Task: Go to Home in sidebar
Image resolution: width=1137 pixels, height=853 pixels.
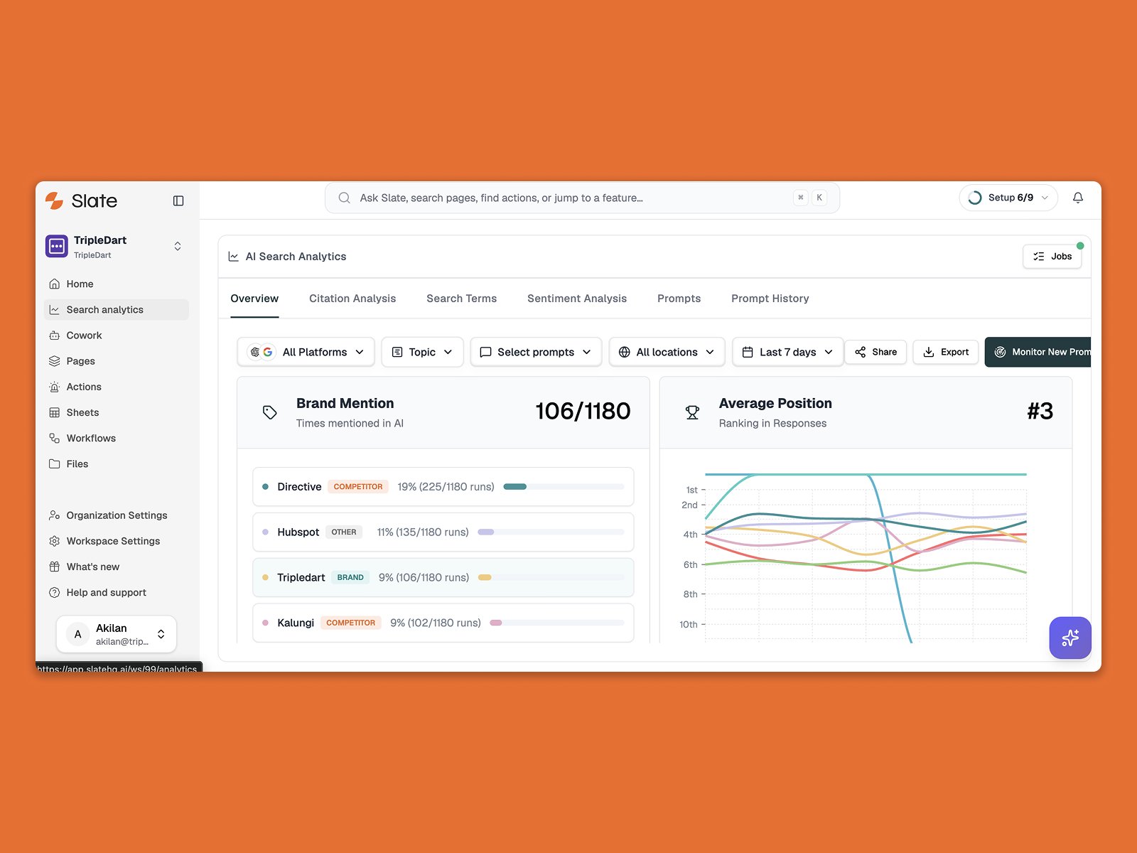Action: click(117, 284)
